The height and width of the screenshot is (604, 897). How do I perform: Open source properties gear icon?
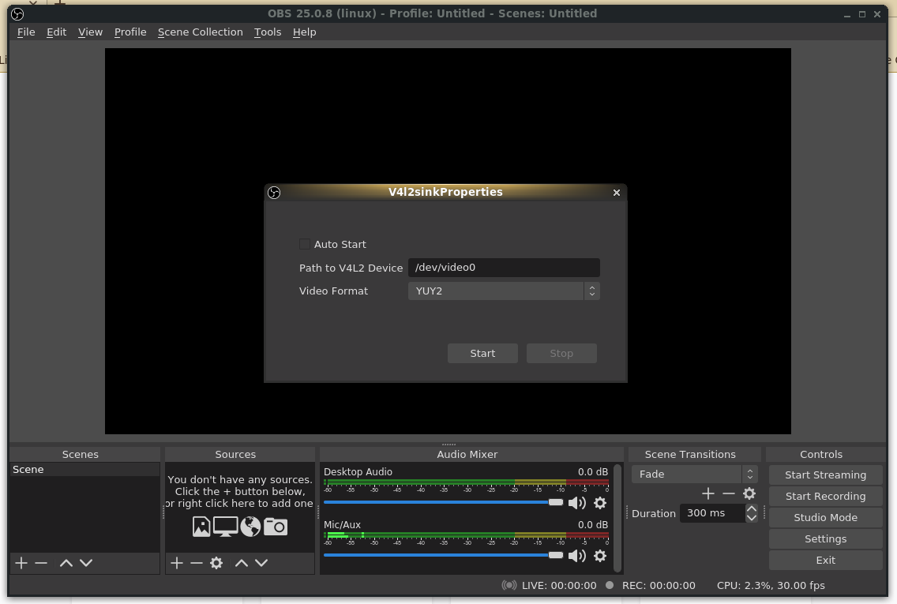click(x=216, y=563)
